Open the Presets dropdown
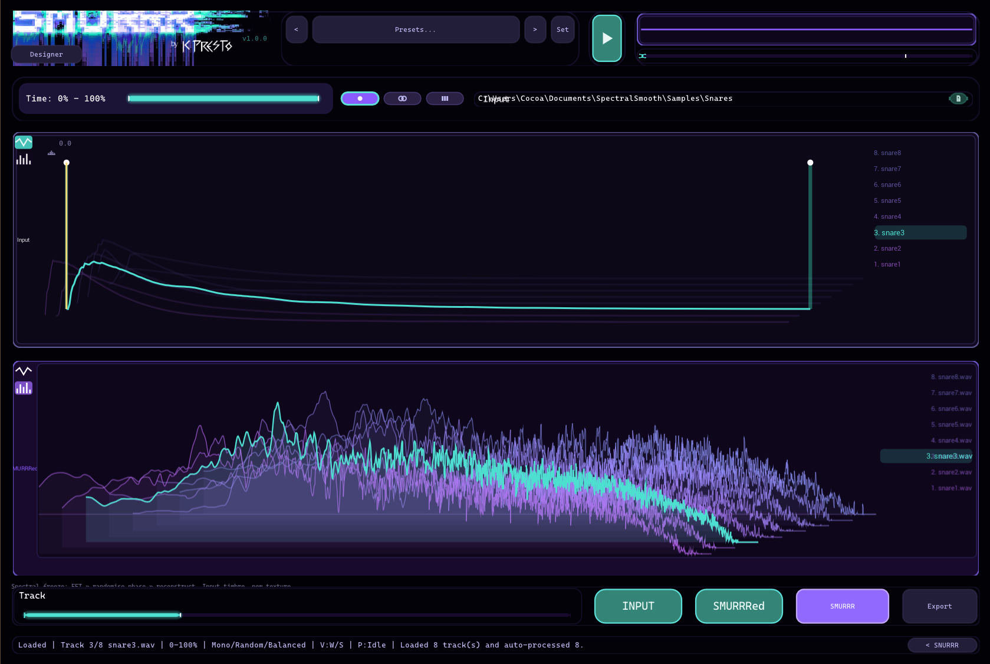This screenshot has width=990, height=664. point(416,29)
